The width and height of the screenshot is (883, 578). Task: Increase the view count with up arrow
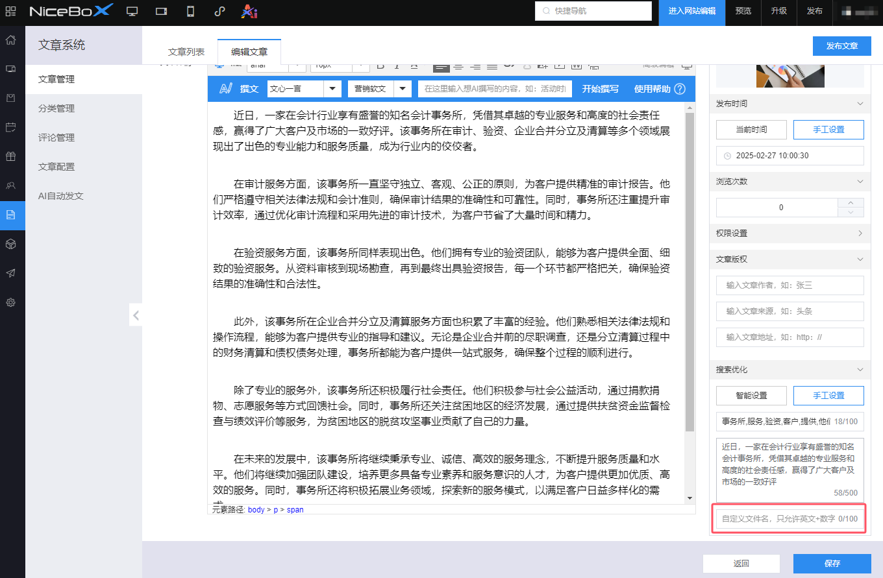click(851, 202)
